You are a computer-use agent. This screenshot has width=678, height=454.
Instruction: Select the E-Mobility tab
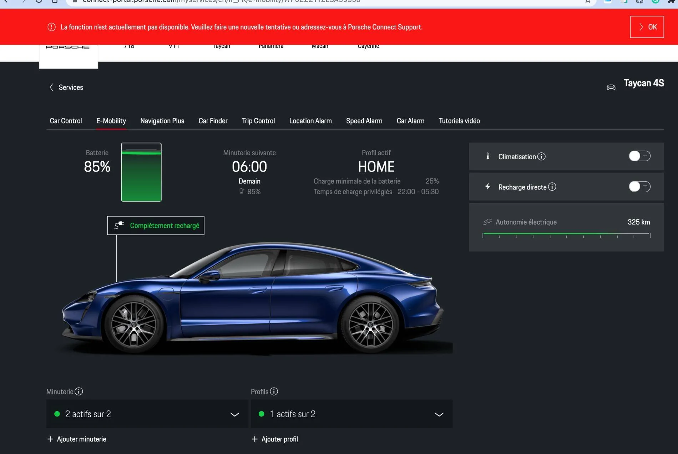111,121
